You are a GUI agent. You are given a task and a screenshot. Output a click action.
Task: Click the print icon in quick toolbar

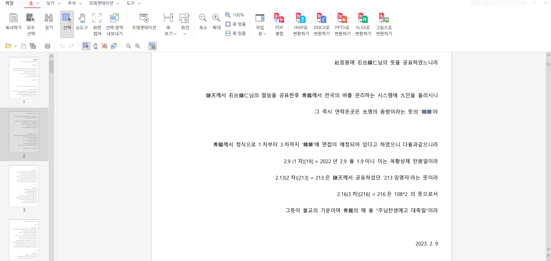pos(48,46)
